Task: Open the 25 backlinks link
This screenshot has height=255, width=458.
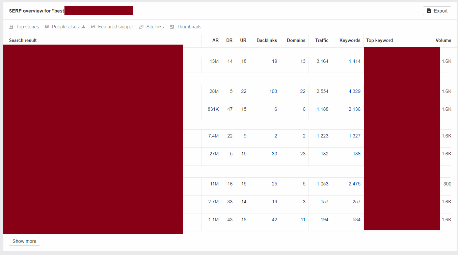Action: click(x=274, y=184)
